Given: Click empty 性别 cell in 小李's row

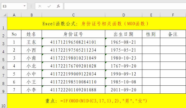Looking at the screenshot, I should click(151, 90).
